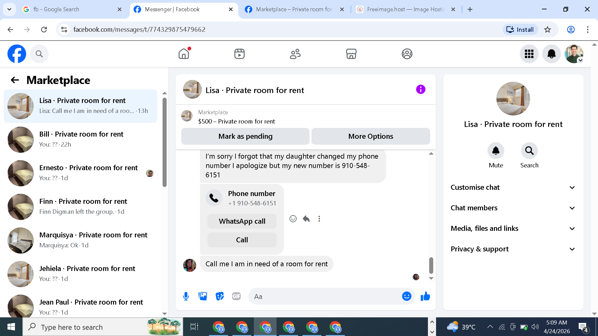Search in conversation with magnifier icon

pos(529,151)
